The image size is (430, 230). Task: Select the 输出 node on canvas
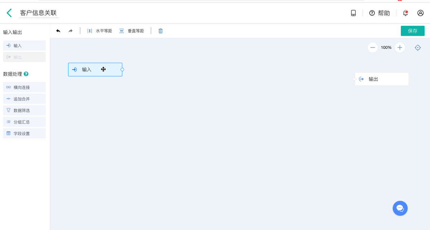tap(382, 79)
